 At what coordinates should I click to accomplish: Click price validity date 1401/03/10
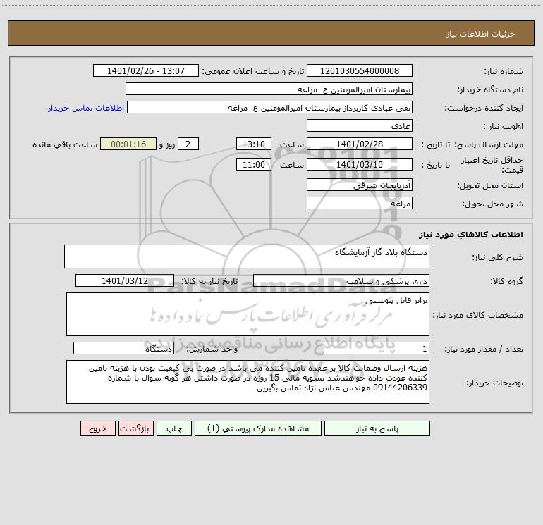[x=360, y=164]
